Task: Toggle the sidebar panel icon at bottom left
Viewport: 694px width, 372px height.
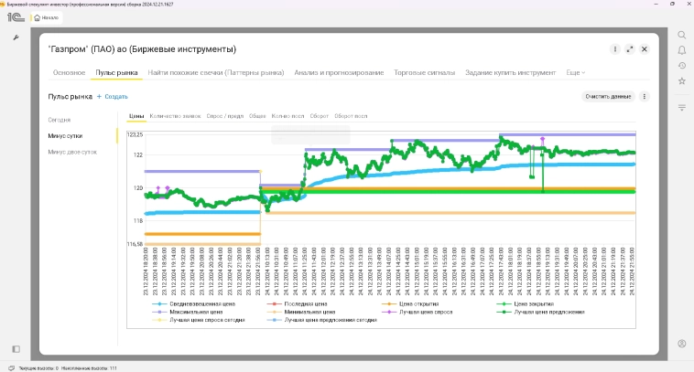Action: pyautogui.click(x=16, y=348)
